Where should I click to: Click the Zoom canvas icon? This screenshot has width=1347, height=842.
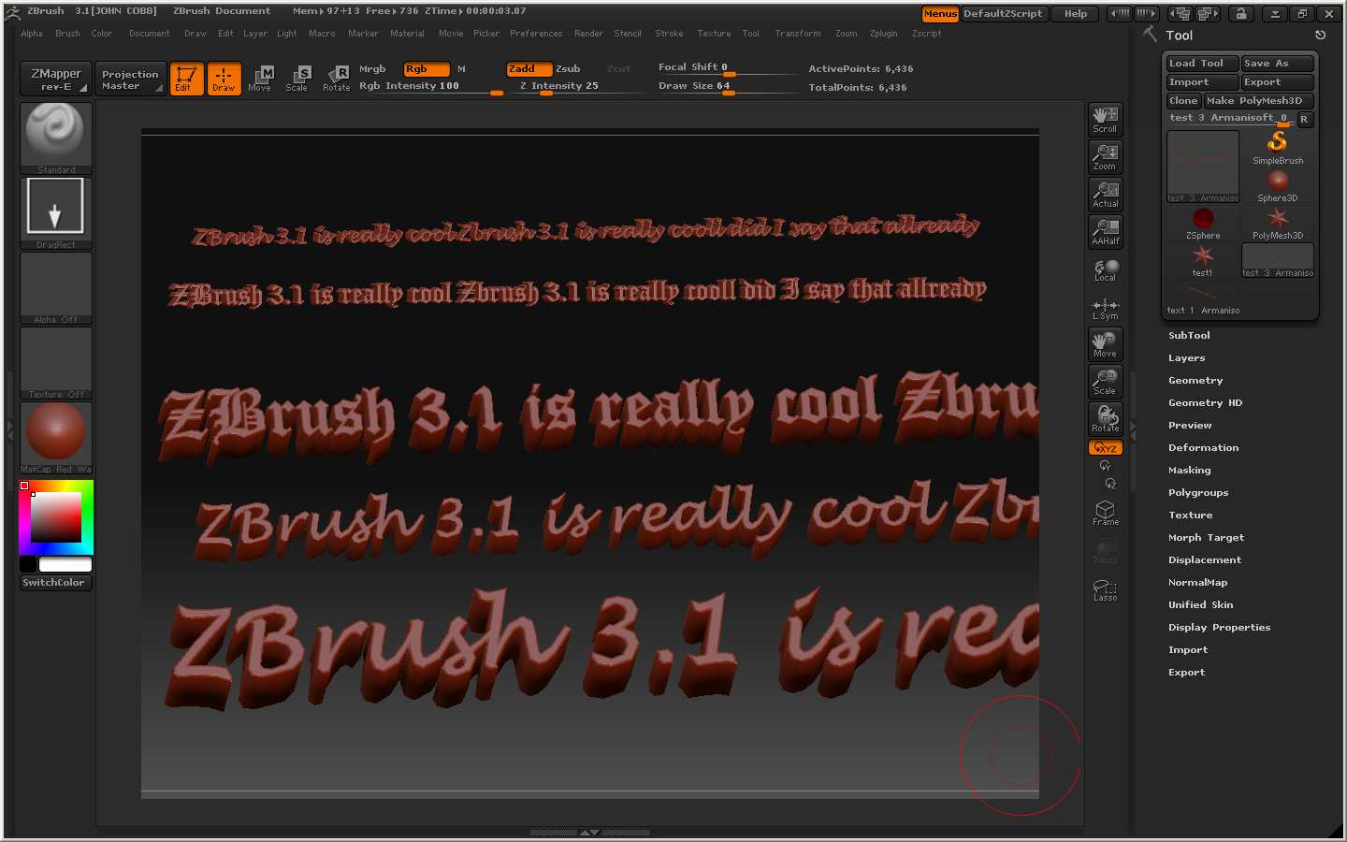click(x=1106, y=157)
